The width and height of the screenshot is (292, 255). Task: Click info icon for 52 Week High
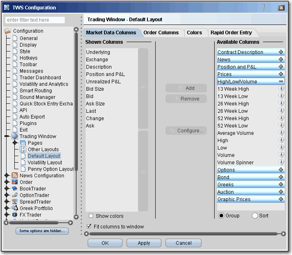(x=281, y=118)
